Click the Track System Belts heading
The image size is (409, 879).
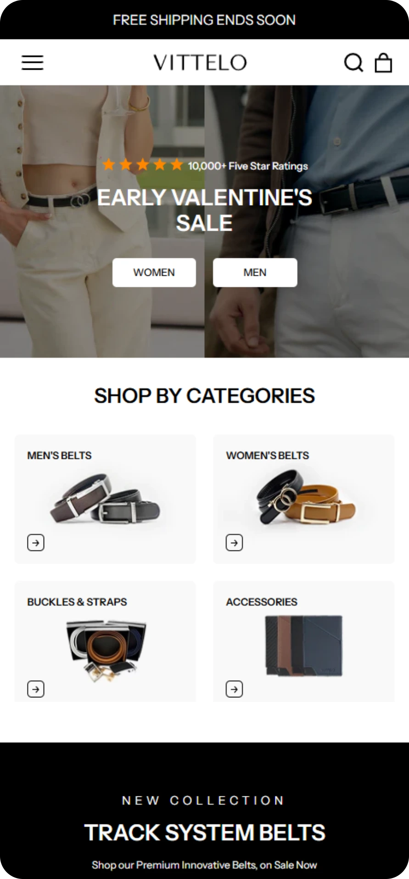[x=205, y=832]
